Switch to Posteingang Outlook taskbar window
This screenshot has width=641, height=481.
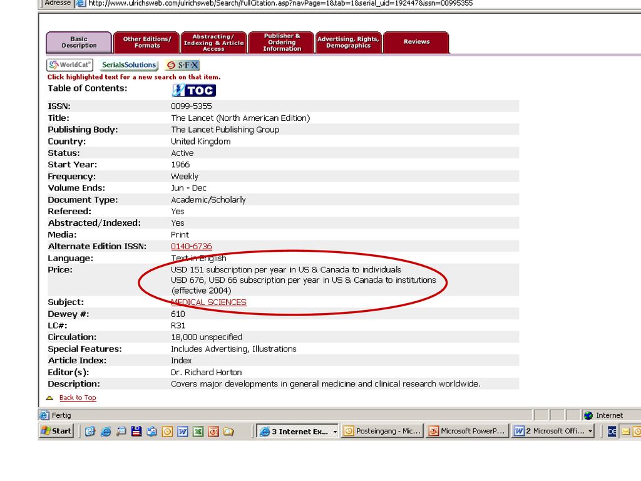click(x=382, y=431)
